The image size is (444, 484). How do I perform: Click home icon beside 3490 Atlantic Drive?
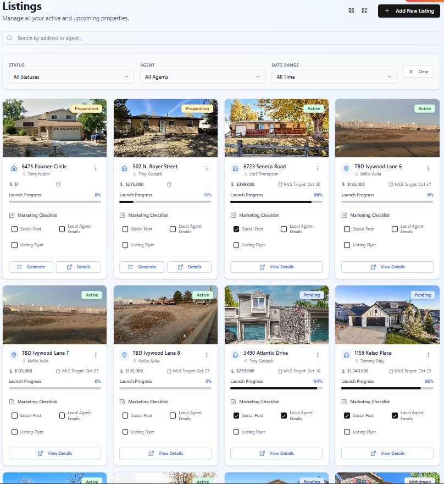pyautogui.click(x=235, y=355)
